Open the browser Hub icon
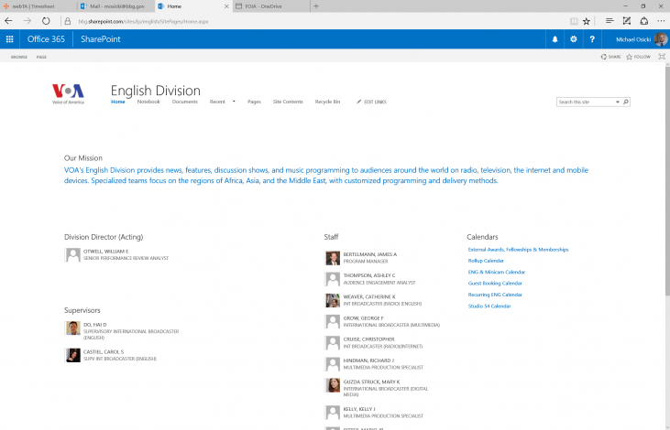The height and width of the screenshot is (430, 670). [610, 21]
